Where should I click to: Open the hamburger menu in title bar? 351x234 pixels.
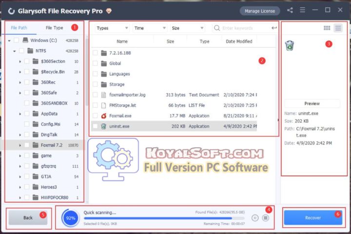[x=302, y=10]
